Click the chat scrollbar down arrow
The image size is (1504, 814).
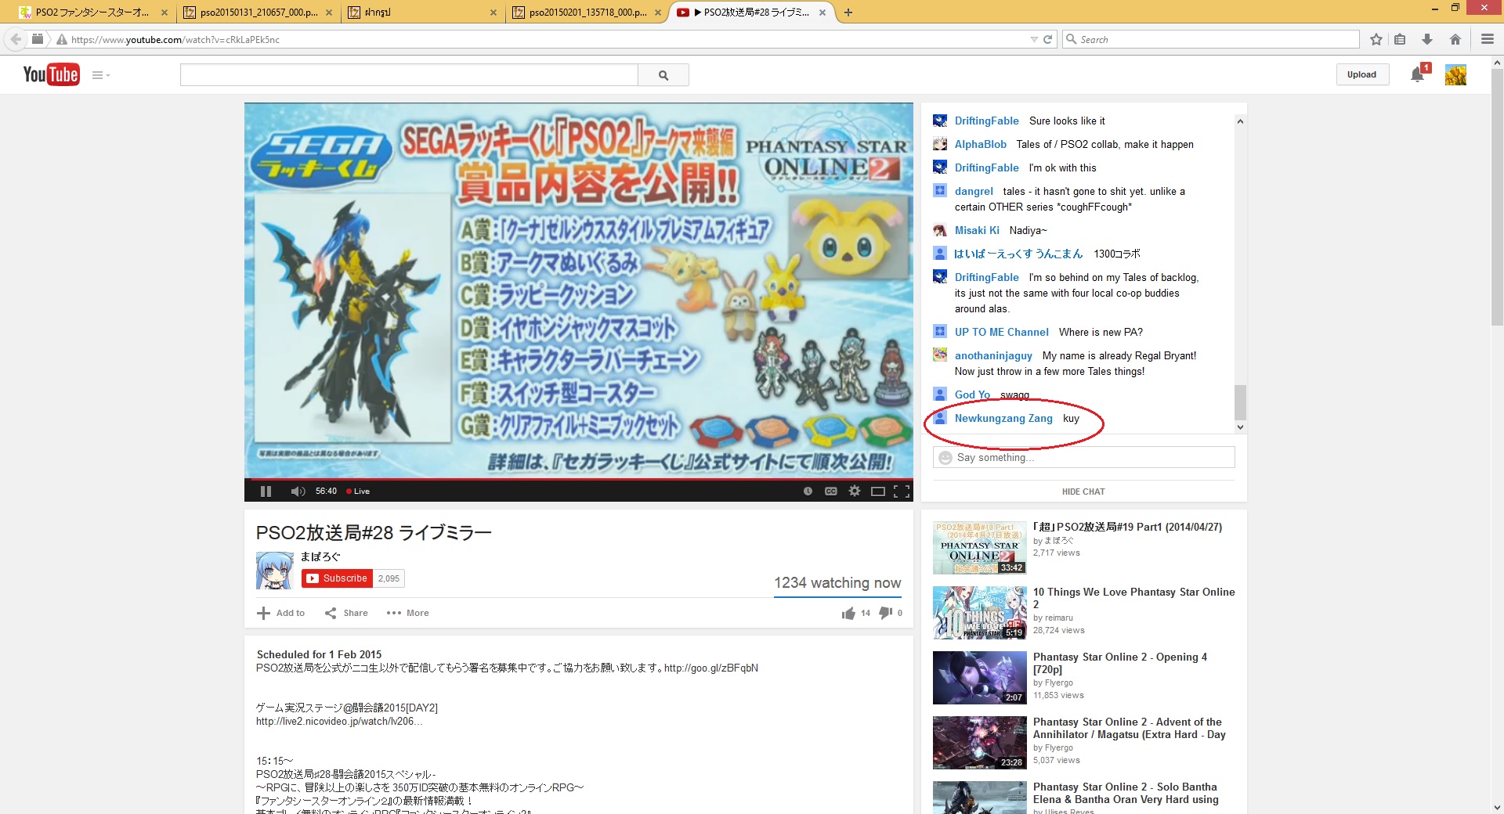1240,427
